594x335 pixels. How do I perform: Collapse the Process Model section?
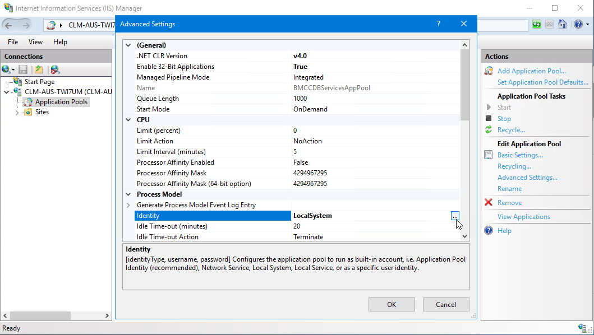click(128, 194)
